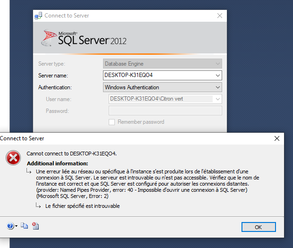Expand the Server name combo box arrow
The image size is (293, 248).
(x=218, y=76)
